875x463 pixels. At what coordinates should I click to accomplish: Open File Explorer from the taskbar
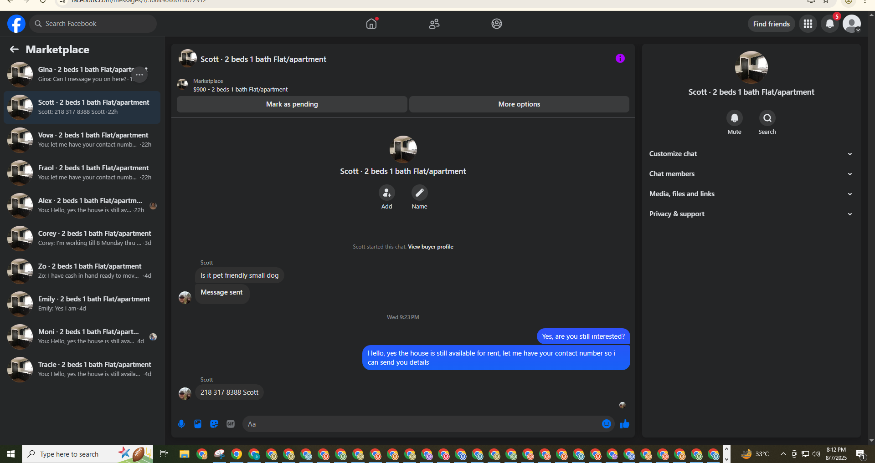[x=184, y=454]
